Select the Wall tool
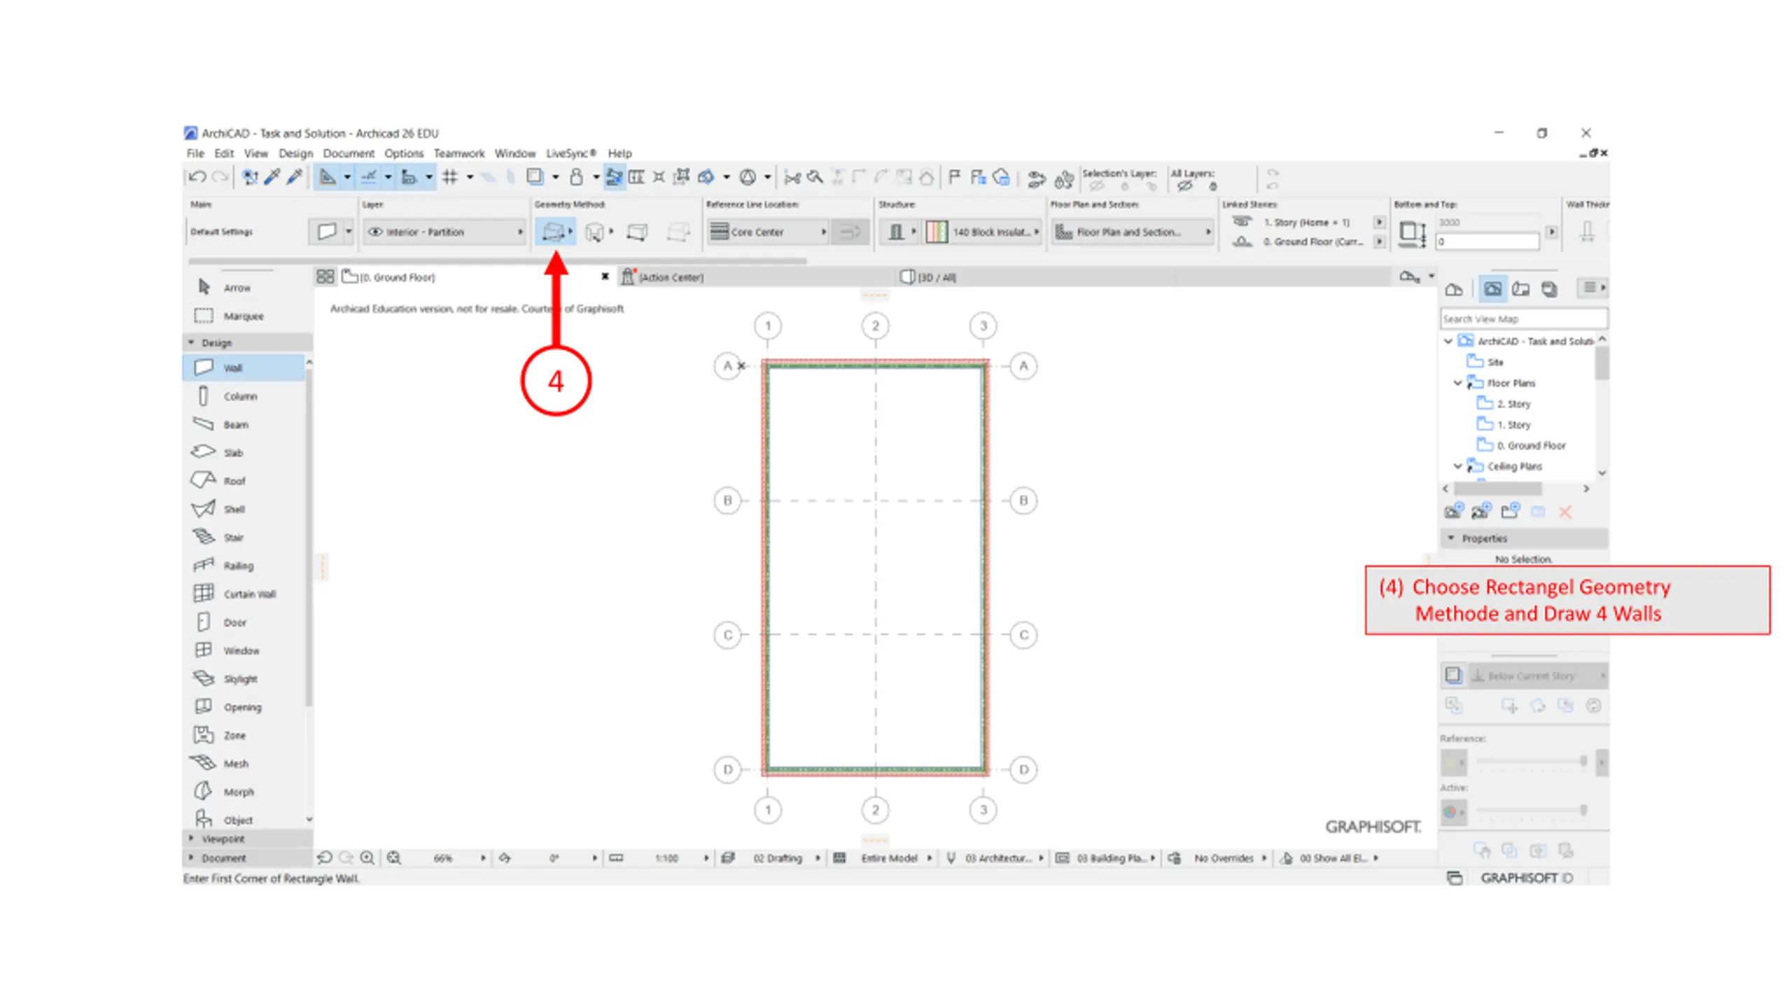This screenshot has height=1008, width=1792. (x=244, y=367)
